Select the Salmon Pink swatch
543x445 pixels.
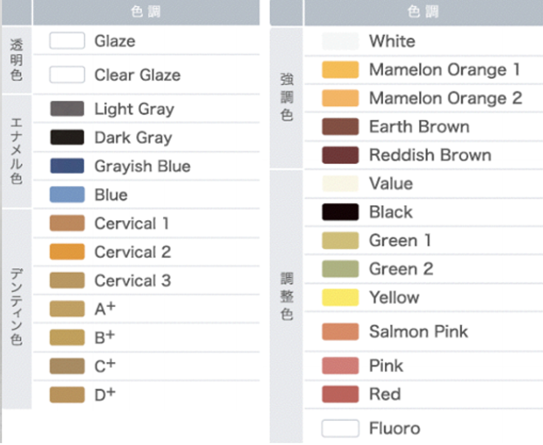340,331
